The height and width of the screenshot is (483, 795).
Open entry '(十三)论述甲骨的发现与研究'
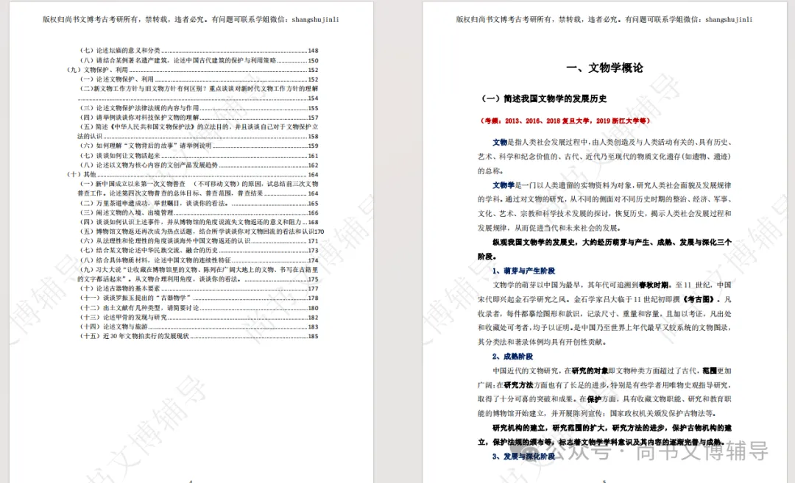(x=199, y=318)
